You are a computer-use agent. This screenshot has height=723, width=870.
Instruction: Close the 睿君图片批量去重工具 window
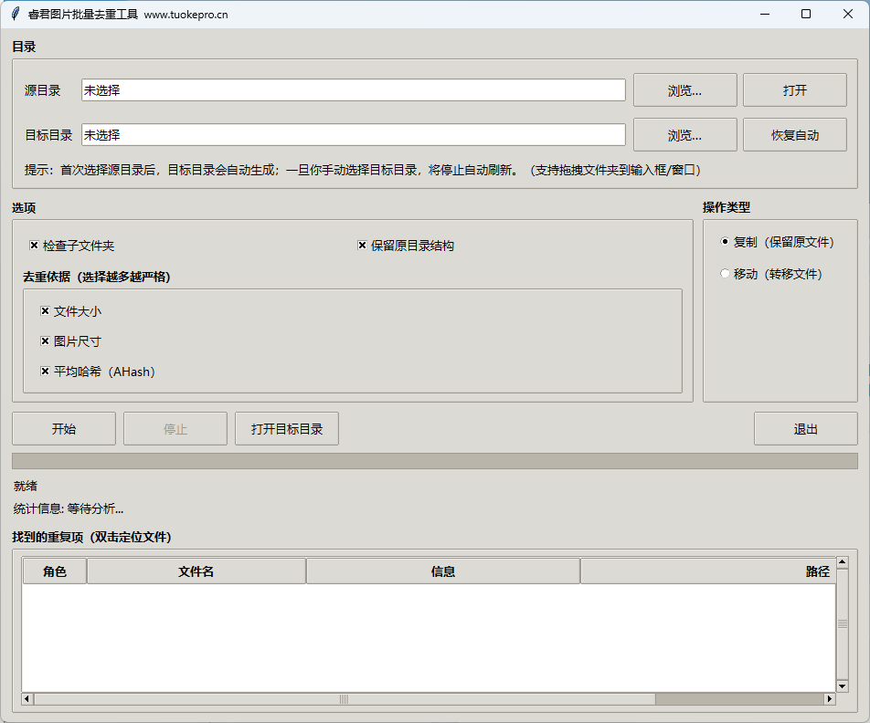848,14
